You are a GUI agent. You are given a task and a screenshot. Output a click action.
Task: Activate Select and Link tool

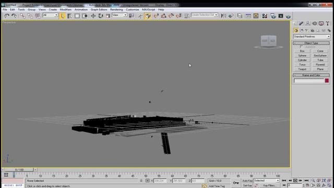click(22, 16)
